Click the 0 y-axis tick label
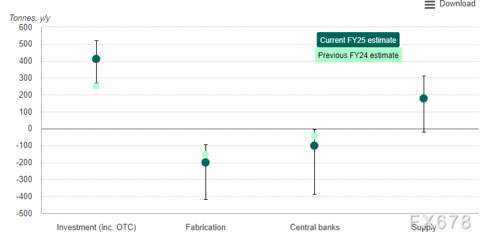 [x=30, y=129]
